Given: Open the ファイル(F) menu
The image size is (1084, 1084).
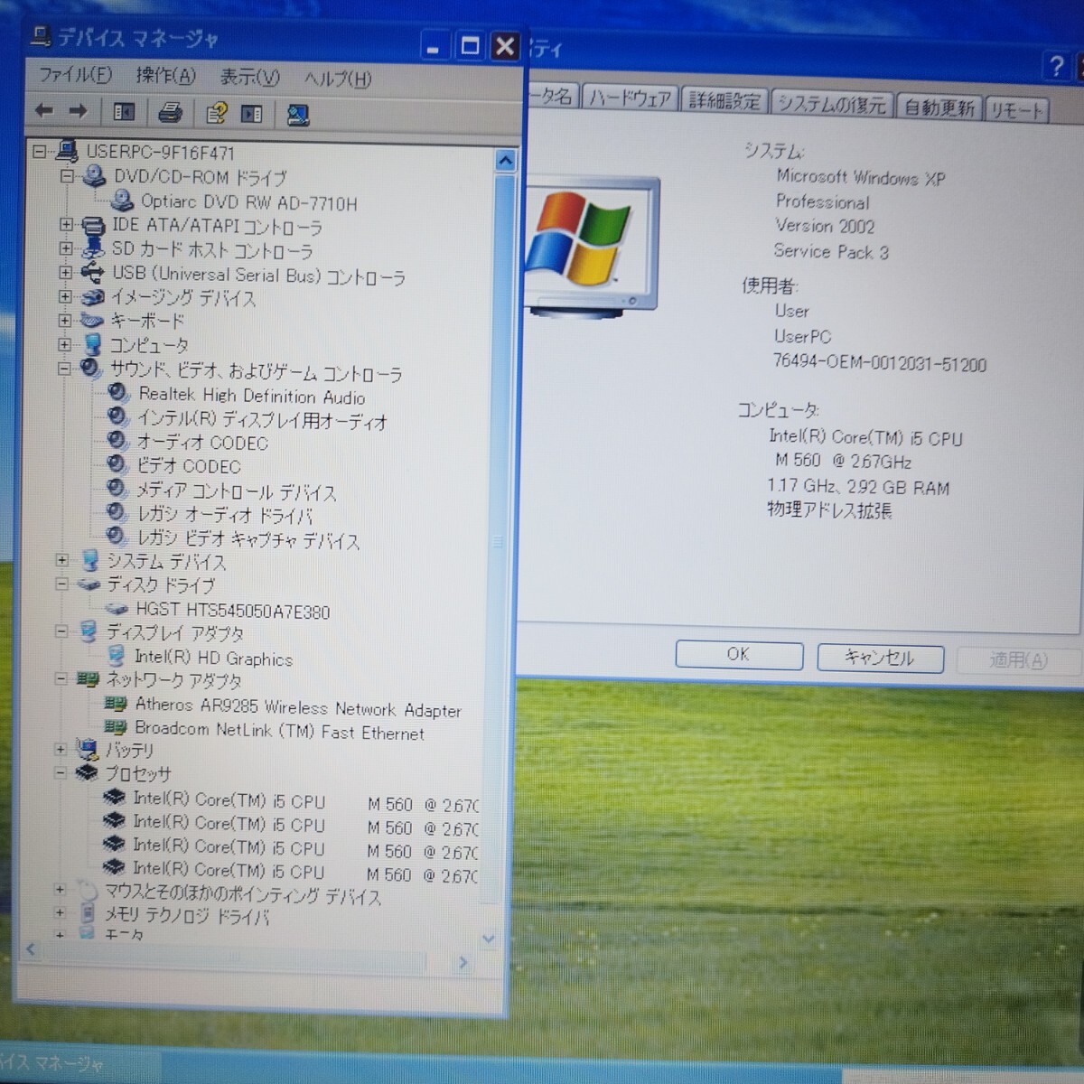Looking at the screenshot, I should pos(75,75).
